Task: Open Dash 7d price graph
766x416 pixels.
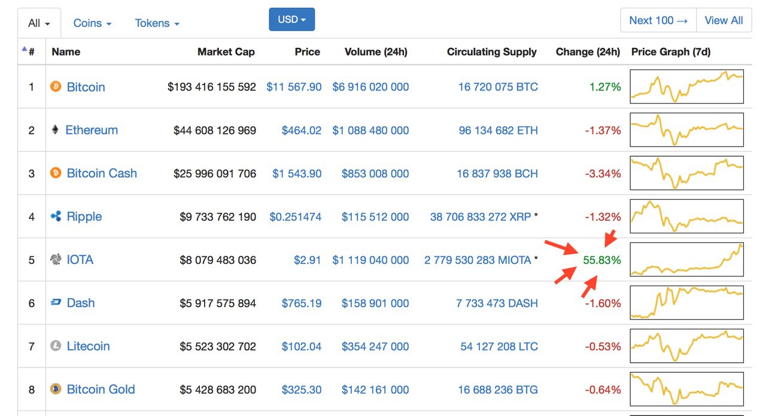Action: point(686,303)
